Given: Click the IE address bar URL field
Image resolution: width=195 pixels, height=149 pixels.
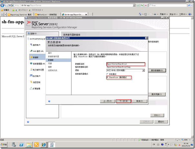Looking at the screenshot, I should 72,5.
